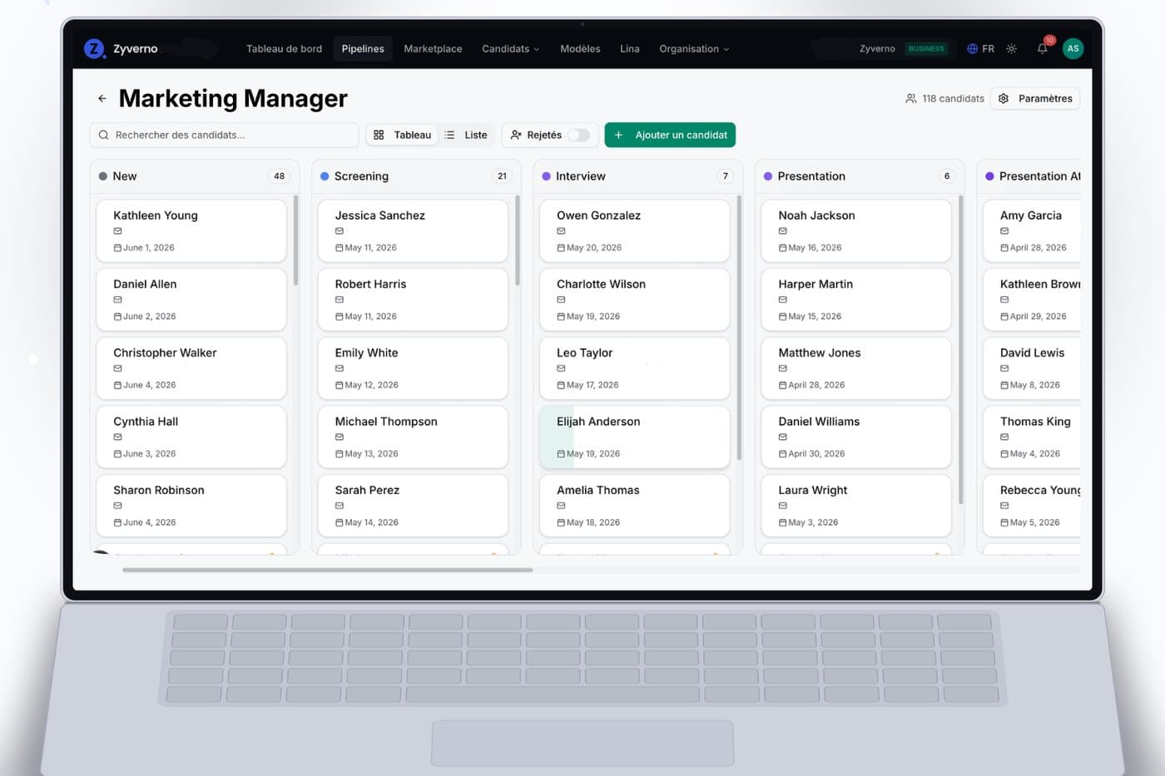Click the email icon on Kathleen Young's card
Viewport: 1165px width, 776px height.
click(117, 231)
